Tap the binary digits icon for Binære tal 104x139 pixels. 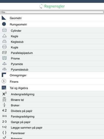pyautogui.click(x=4, y=99)
